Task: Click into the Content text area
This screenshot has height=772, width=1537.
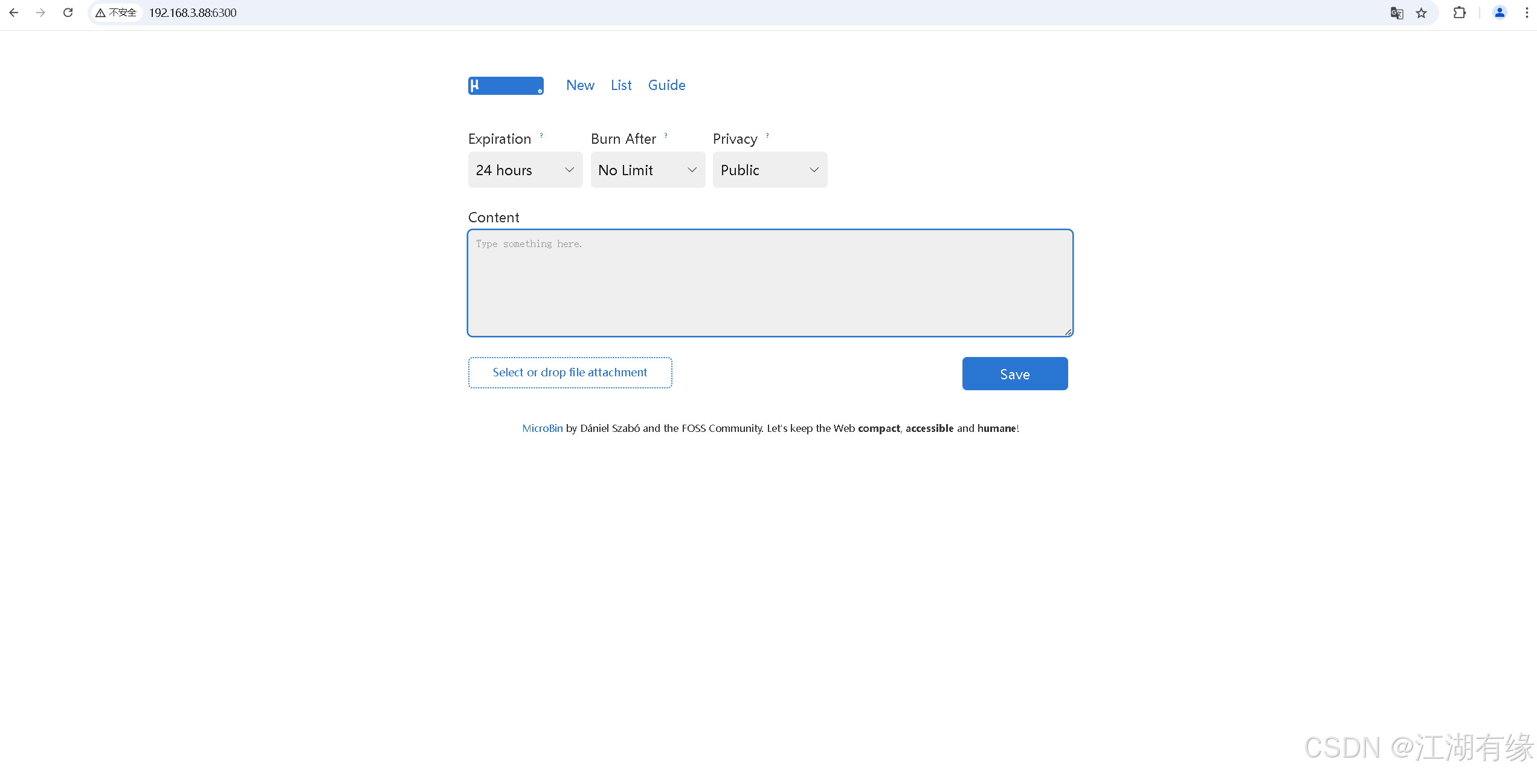Action: (770, 283)
